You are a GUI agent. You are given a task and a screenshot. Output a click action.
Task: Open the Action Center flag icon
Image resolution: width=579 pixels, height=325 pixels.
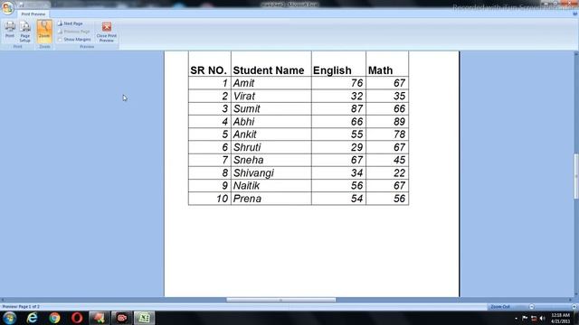[x=525, y=319]
